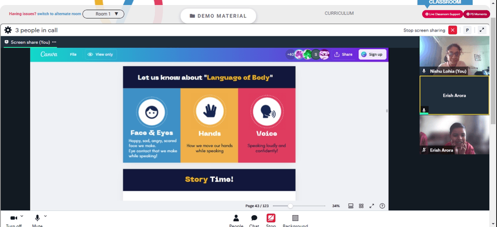The image size is (497, 227).
Task: Click the Screen share (You) tab
Action: (30, 42)
